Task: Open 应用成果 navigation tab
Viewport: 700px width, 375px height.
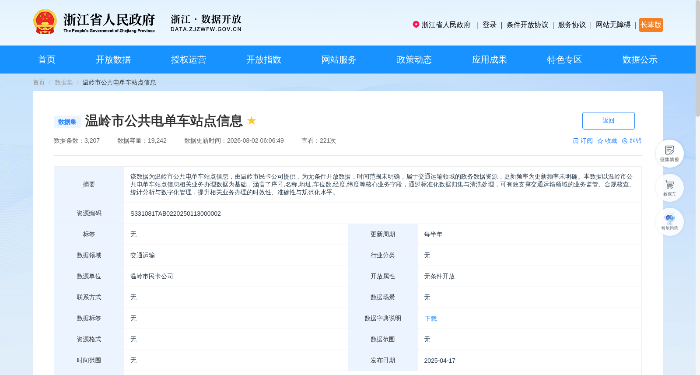Action: 490,60
